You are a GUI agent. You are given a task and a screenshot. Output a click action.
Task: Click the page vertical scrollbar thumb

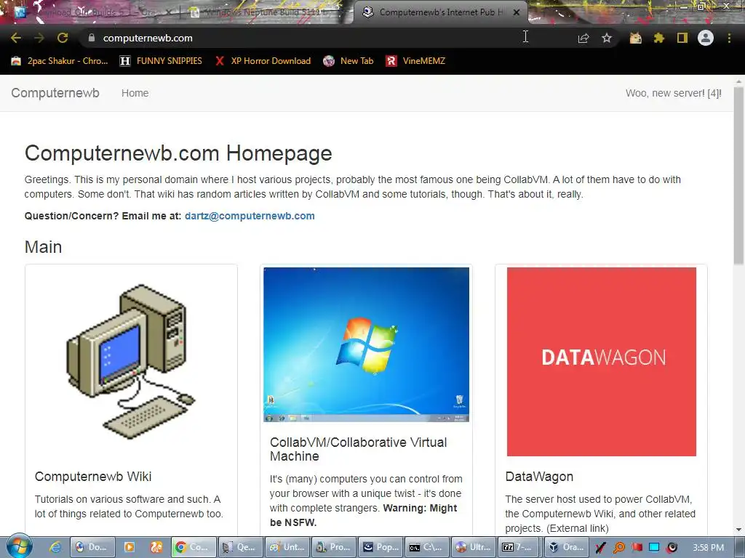(x=738, y=176)
